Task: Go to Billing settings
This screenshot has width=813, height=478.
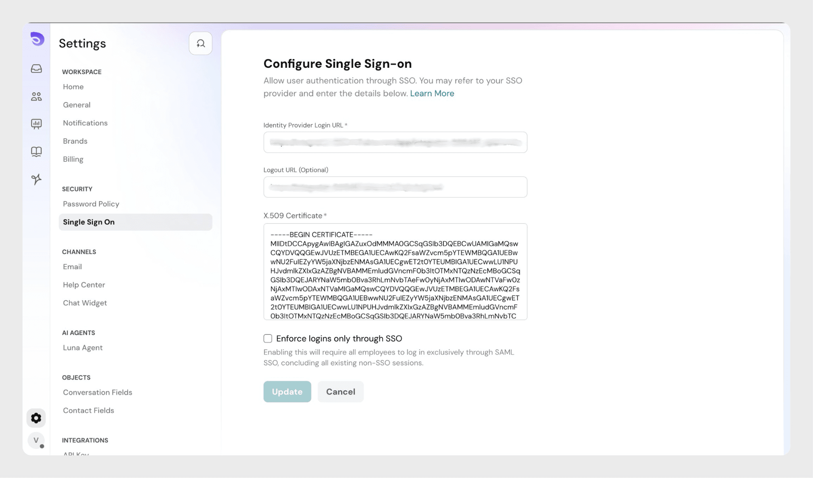Action: pos(73,159)
